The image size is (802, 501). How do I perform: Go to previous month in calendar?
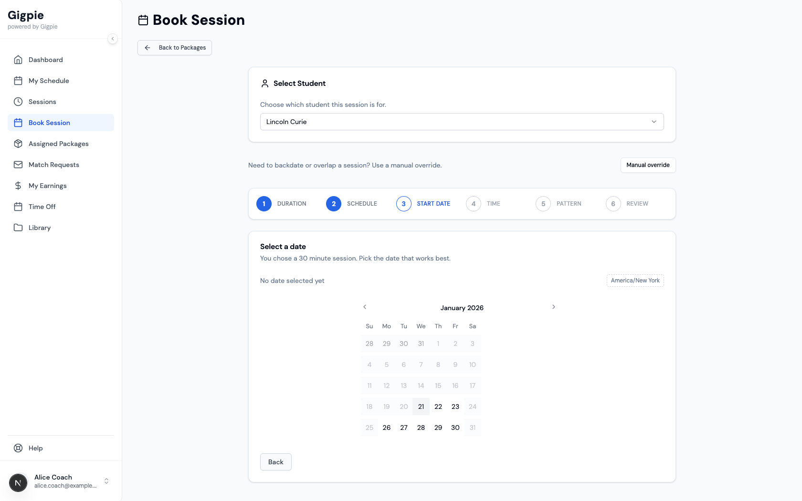(x=365, y=307)
